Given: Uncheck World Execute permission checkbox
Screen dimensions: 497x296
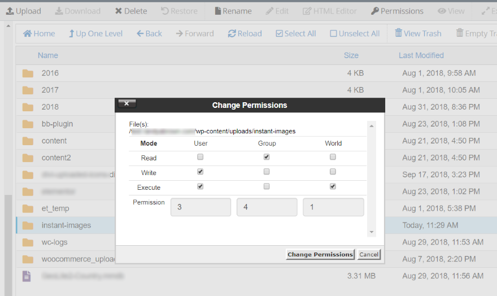Looking at the screenshot, I should point(333,186).
